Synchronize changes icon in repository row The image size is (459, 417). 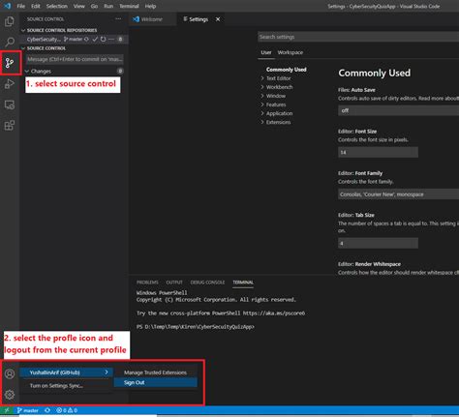[86, 40]
